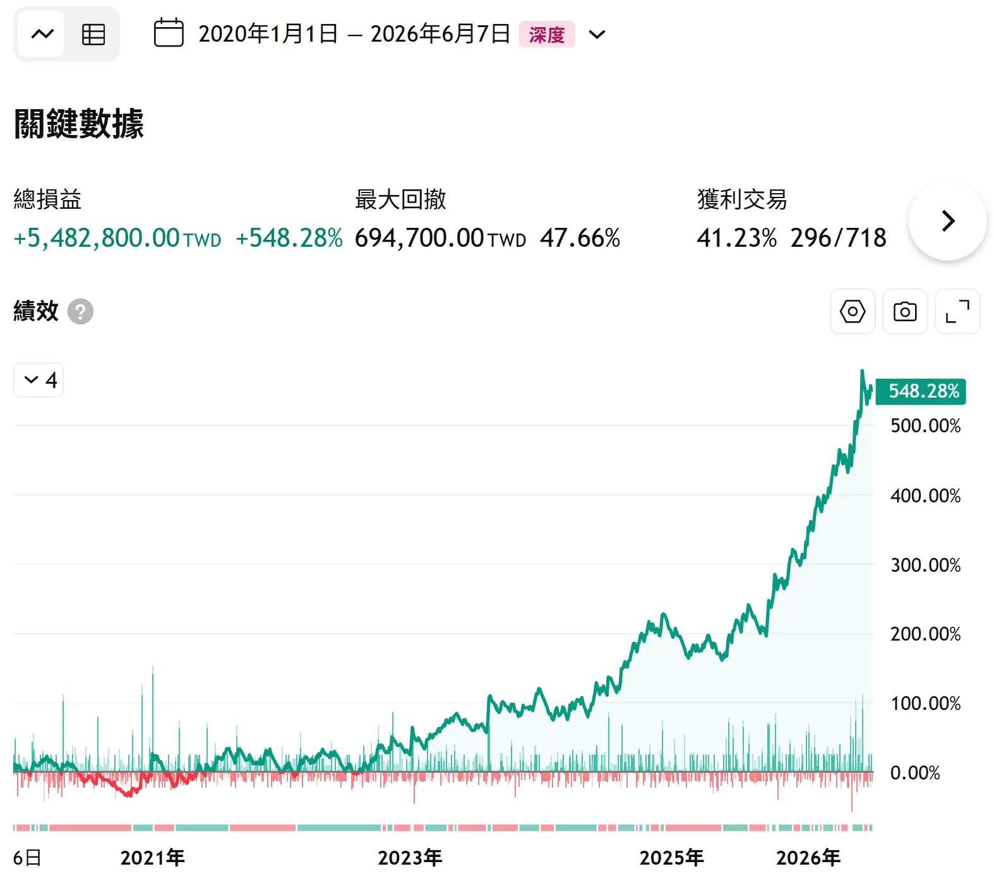Click the 548.28% price label on axis
Image resolution: width=994 pixels, height=876 pixels.
921,391
